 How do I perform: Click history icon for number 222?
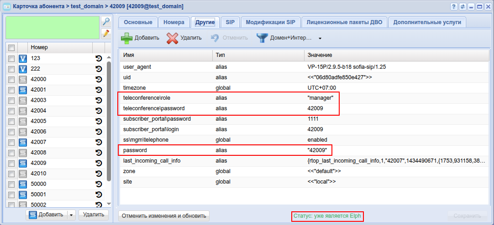click(x=99, y=69)
